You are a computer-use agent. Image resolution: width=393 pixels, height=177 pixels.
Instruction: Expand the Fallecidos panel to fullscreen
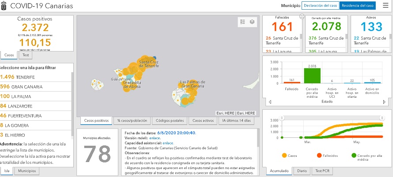(302, 16)
